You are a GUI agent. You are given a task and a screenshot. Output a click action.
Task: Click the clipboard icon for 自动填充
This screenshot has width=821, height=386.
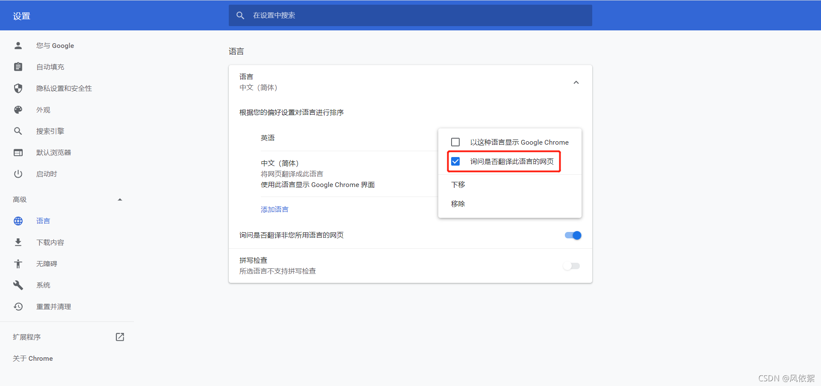(18, 67)
